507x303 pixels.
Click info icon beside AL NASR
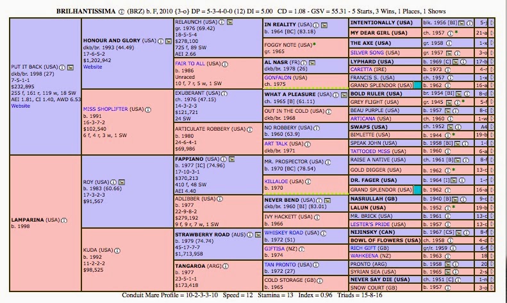click(x=304, y=62)
